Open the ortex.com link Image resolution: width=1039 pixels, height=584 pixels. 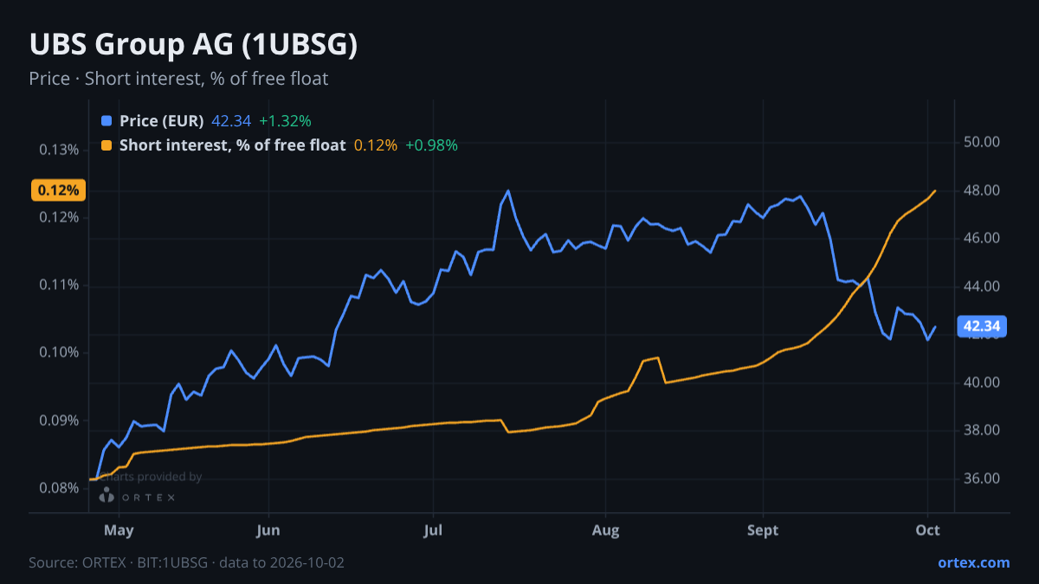point(973,562)
